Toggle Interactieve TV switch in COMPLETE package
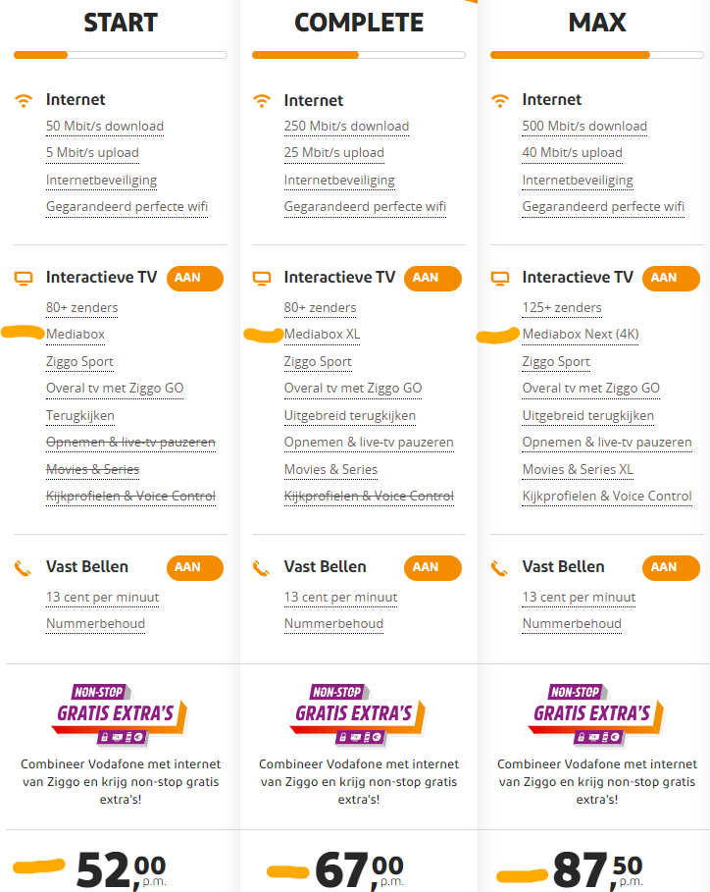The image size is (710, 892). tap(432, 278)
